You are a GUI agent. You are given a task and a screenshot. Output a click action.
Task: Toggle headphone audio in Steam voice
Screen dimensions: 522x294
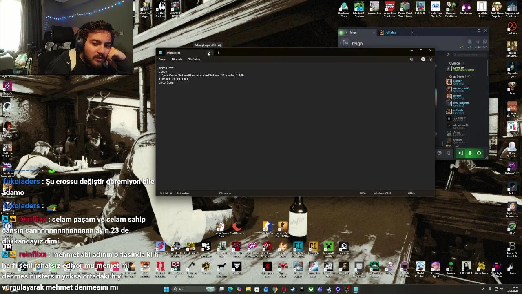479,153
